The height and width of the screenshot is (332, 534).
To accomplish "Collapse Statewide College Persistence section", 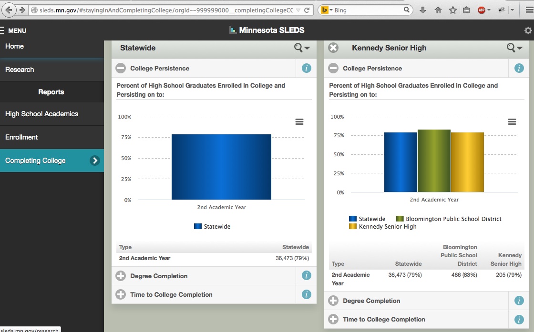I will coord(121,69).
